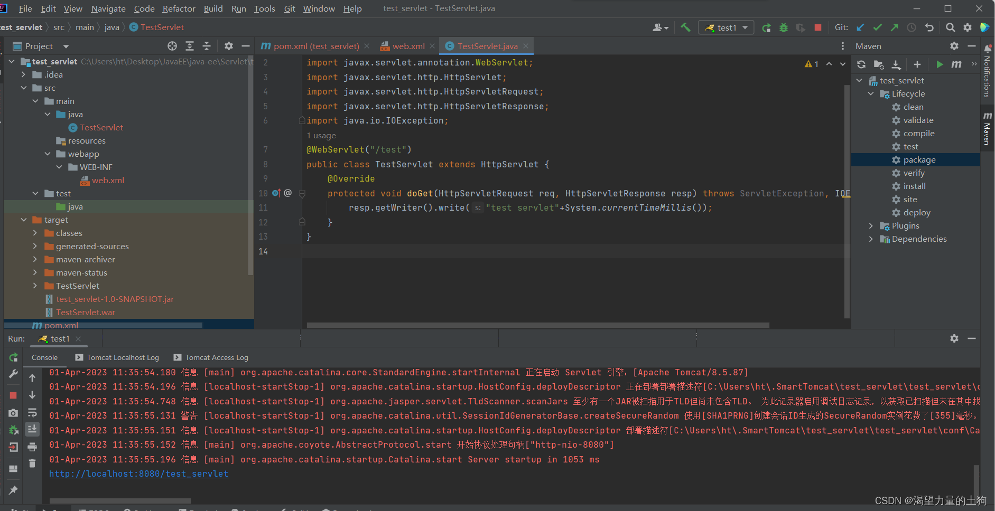The image size is (995, 511).
Task: Toggle soft-wrap in the console sidebar
Action: (32, 412)
